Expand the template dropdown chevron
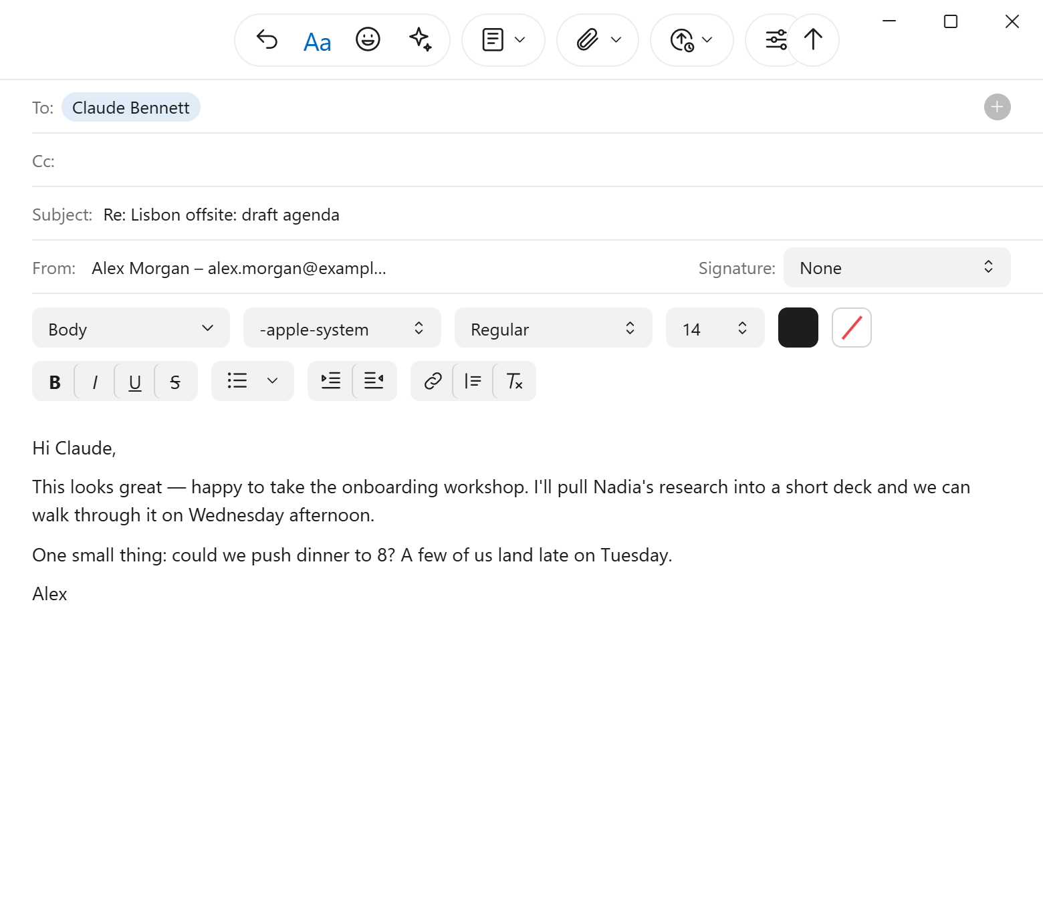Image resolution: width=1043 pixels, height=909 pixels. (520, 39)
